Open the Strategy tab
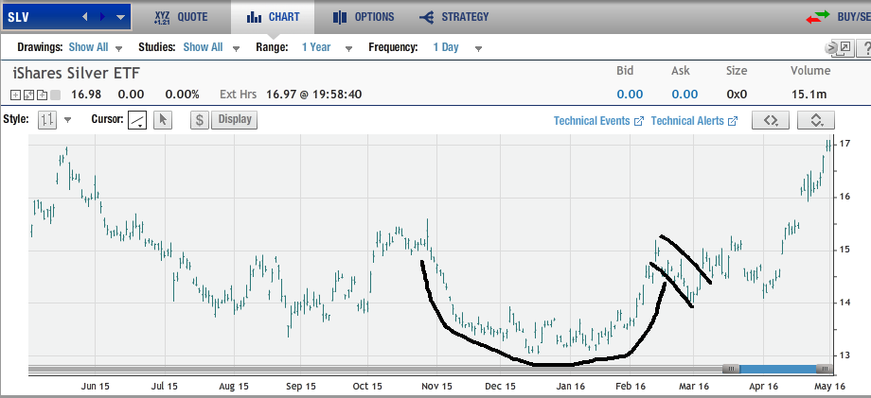871x398 pixels. pos(454,17)
